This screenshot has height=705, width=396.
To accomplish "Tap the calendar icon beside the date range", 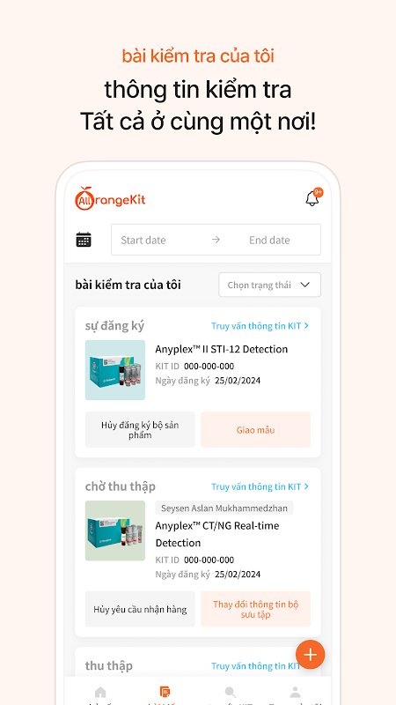I will click(x=84, y=240).
